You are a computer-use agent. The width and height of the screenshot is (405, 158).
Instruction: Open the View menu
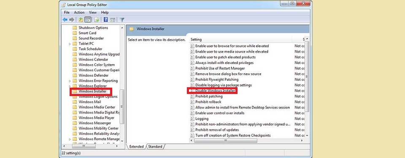[x=93, y=12]
